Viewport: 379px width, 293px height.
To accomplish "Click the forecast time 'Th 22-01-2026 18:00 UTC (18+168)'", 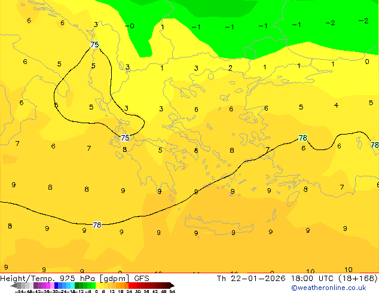I will [x=297, y=279].
